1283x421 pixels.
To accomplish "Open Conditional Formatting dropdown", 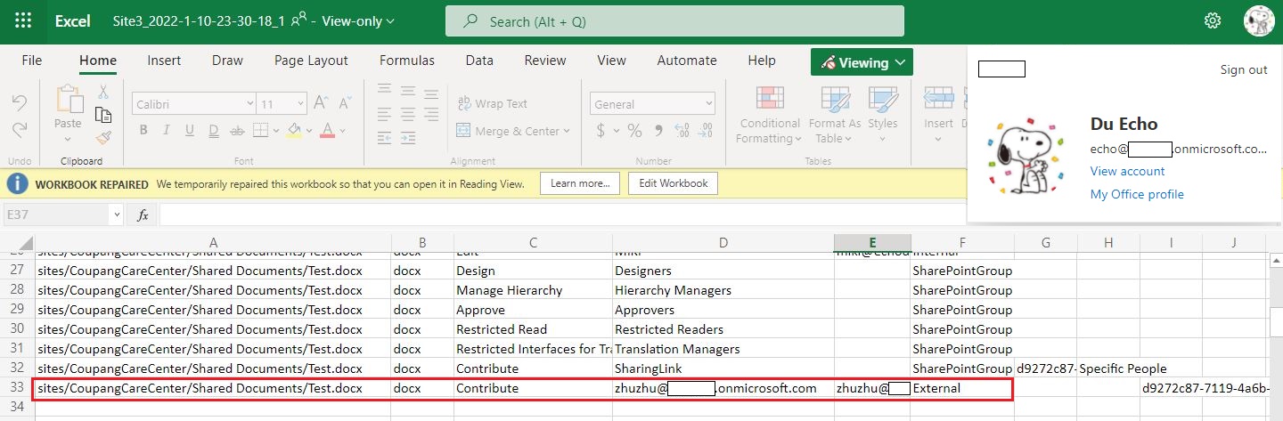I will [x=770, y=115].
